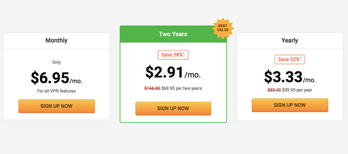Click the Save 58% badge

173,55
